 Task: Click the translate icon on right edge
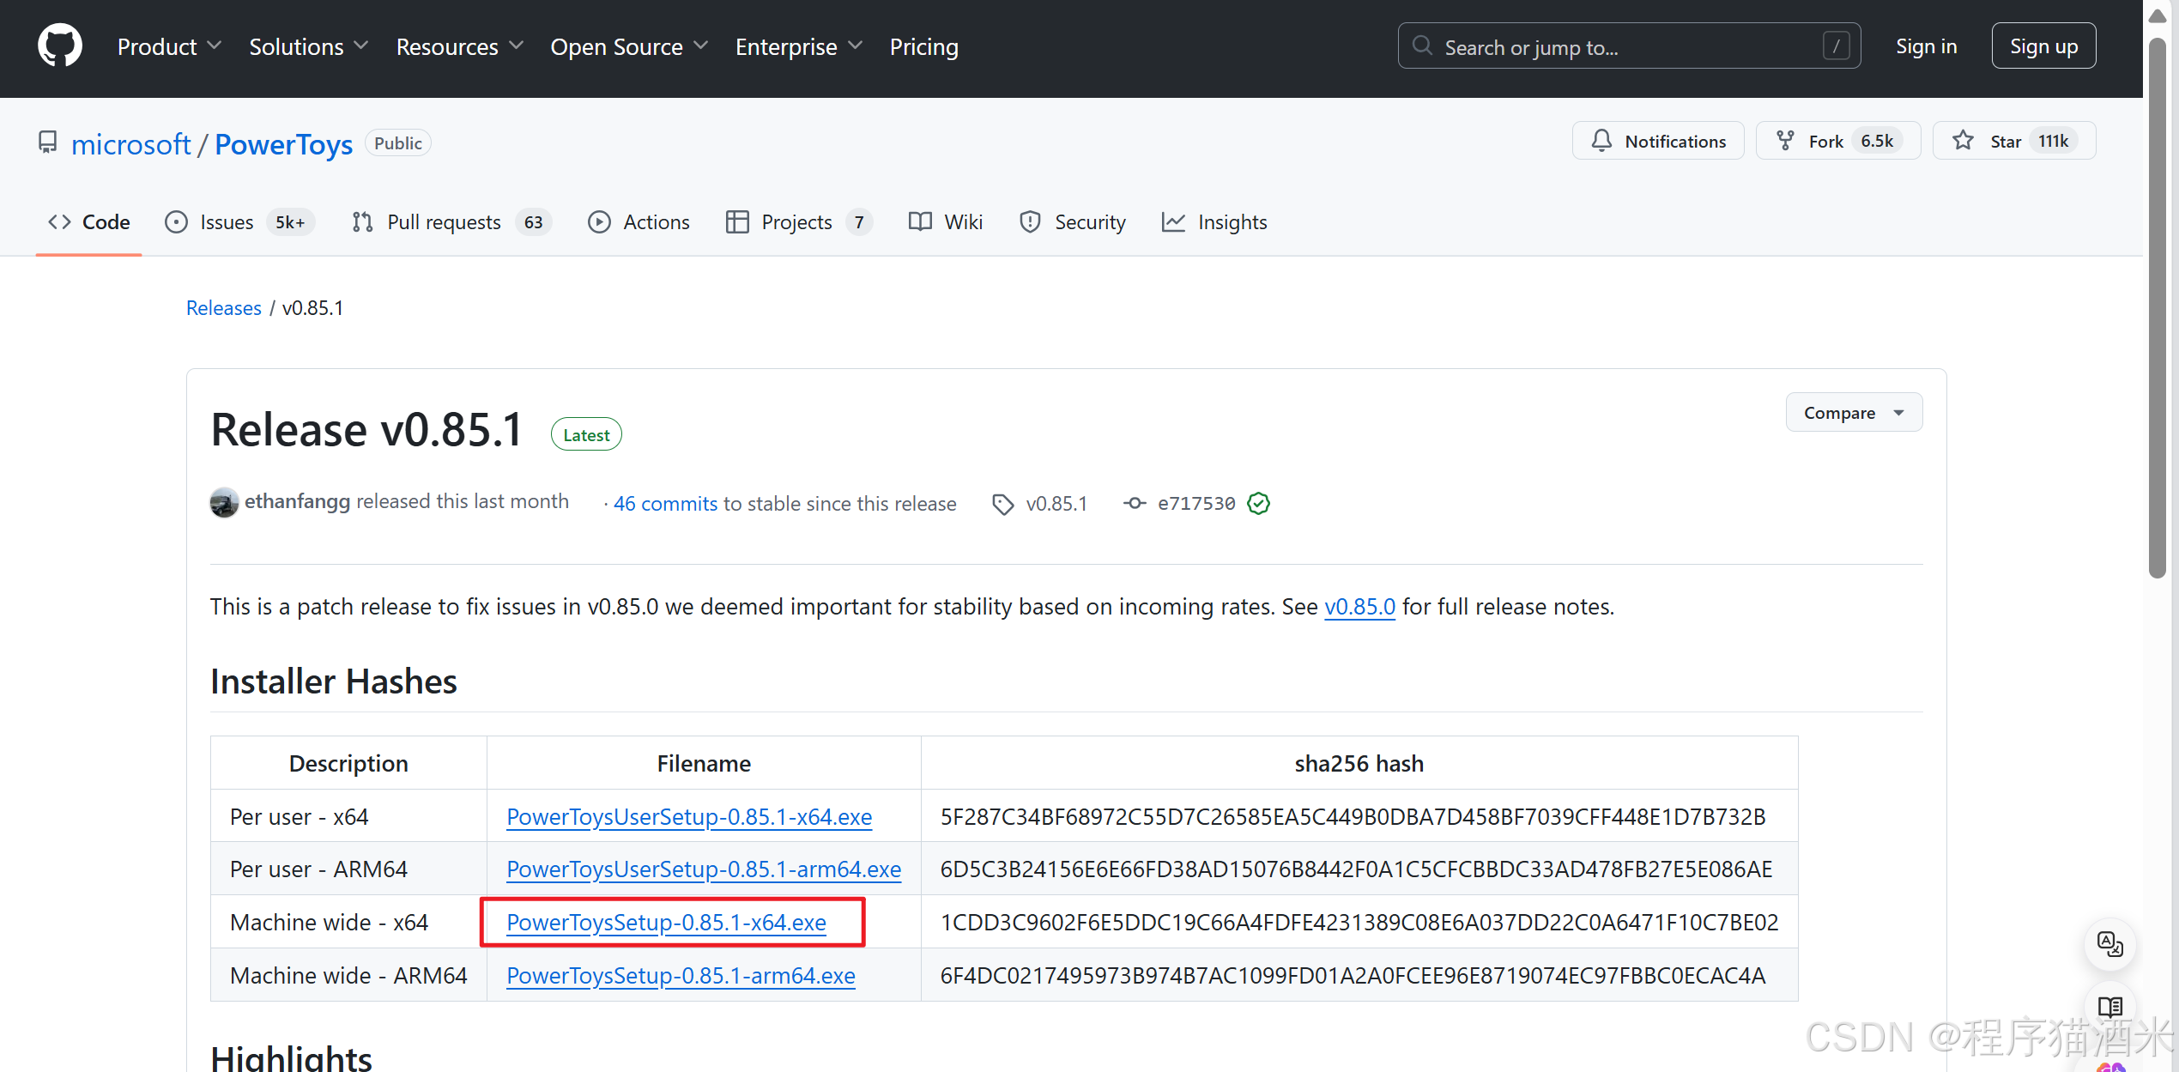pos(2109,944)
